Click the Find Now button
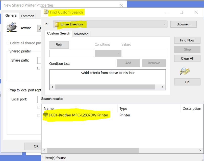The width and height of the screenshot is (204, 161). (x=187, y=40)
